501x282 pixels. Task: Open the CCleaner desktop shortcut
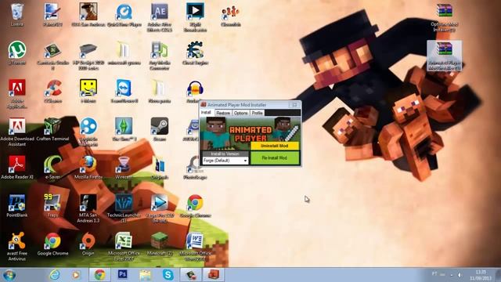coord(52,91)
